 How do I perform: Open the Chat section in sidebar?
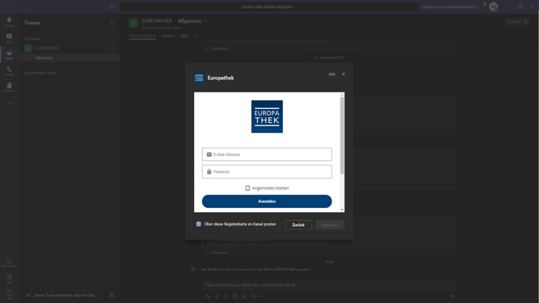point(9,38)
